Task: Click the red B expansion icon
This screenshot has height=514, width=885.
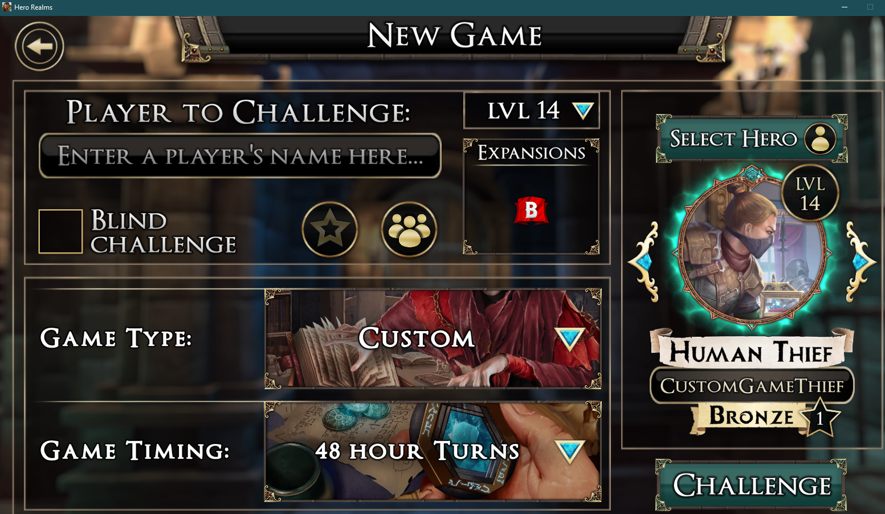Action: [x=531, y=210]
